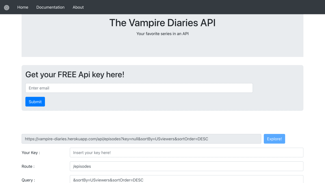This screenshot has height=183, width=325.
Task: Click the 'Route :' label
Action: point(28,166)
